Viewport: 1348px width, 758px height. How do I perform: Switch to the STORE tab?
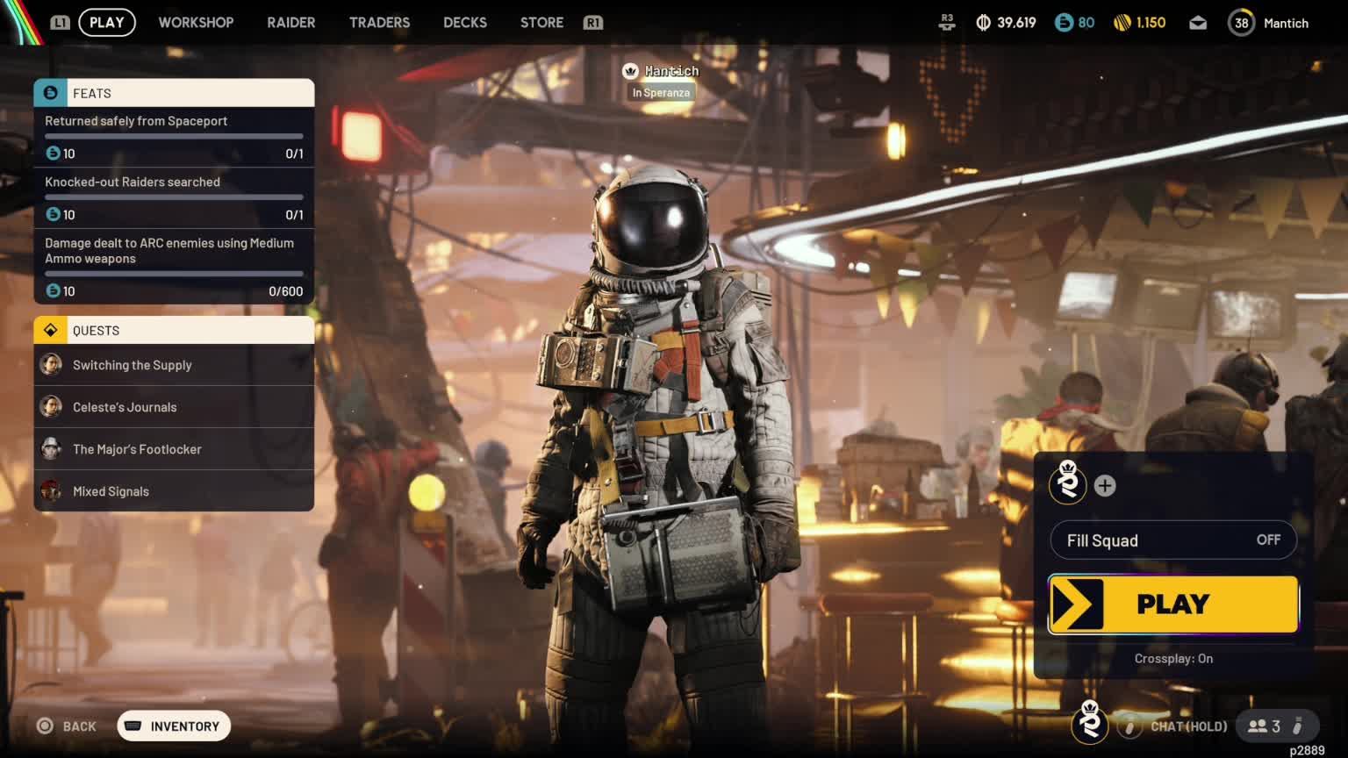coord(541,23)
